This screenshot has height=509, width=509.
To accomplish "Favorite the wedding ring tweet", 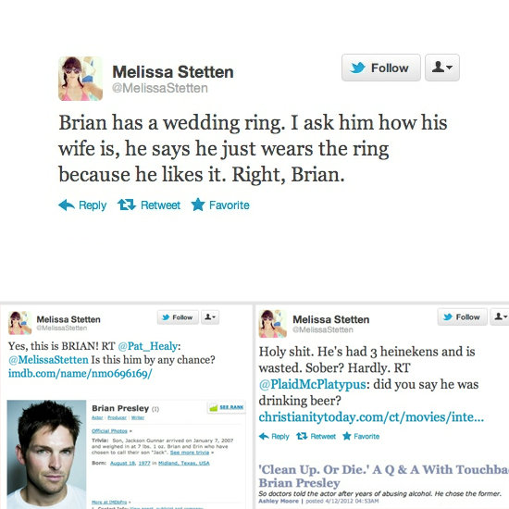I will (220, 205).
